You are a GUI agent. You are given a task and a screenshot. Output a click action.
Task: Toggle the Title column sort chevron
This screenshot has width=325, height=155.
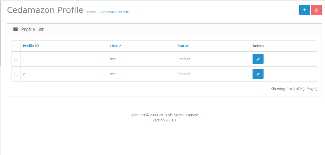point(120,46)
